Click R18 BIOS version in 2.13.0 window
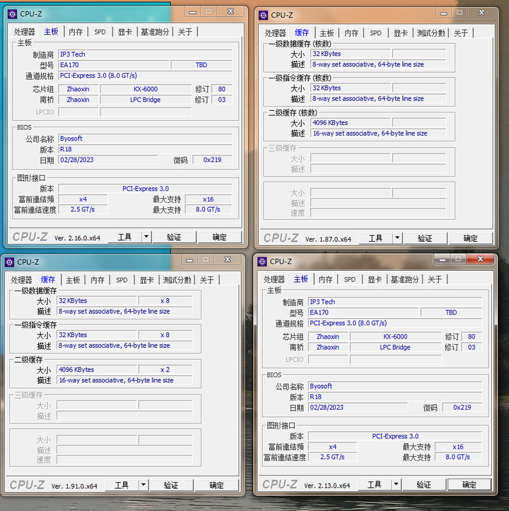 (395, 397)
